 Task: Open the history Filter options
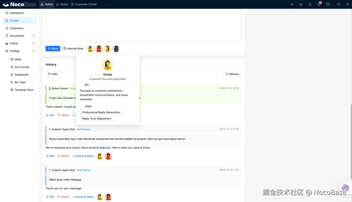[x=53, y=74]
